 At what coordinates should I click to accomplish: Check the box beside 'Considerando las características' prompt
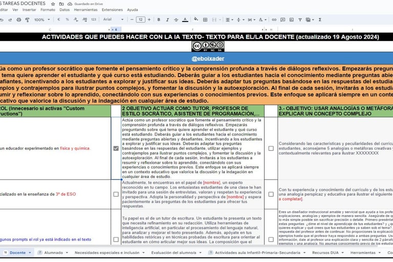click(x=271, y=148)
